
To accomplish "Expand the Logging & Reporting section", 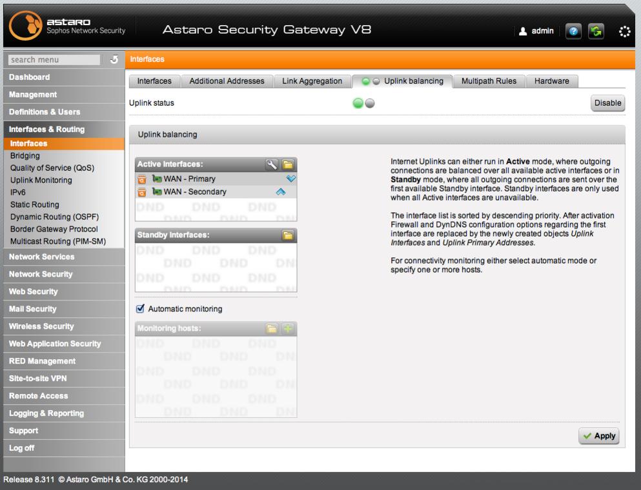I will pos(64,413).
